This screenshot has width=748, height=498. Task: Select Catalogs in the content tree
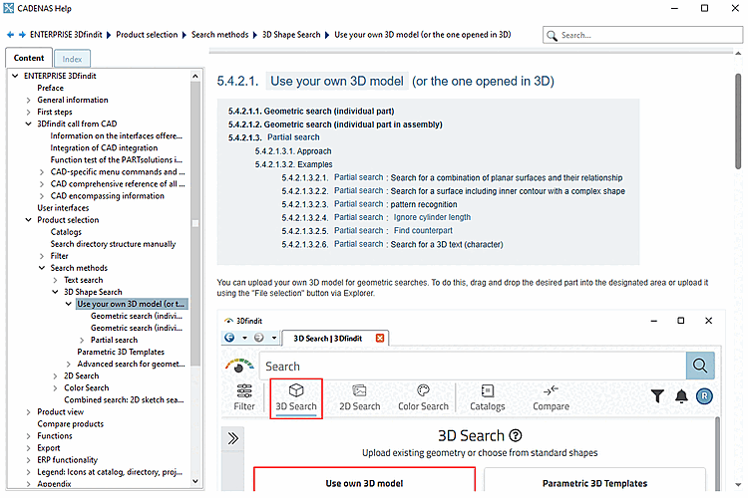[66, 232]
